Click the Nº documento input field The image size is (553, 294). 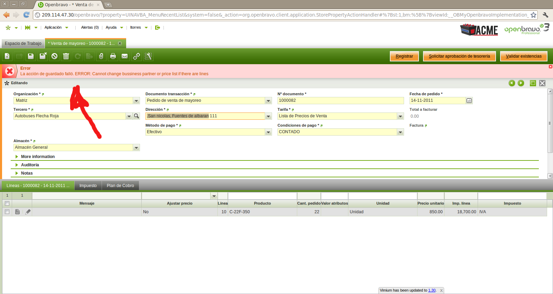tap(340, 100)
